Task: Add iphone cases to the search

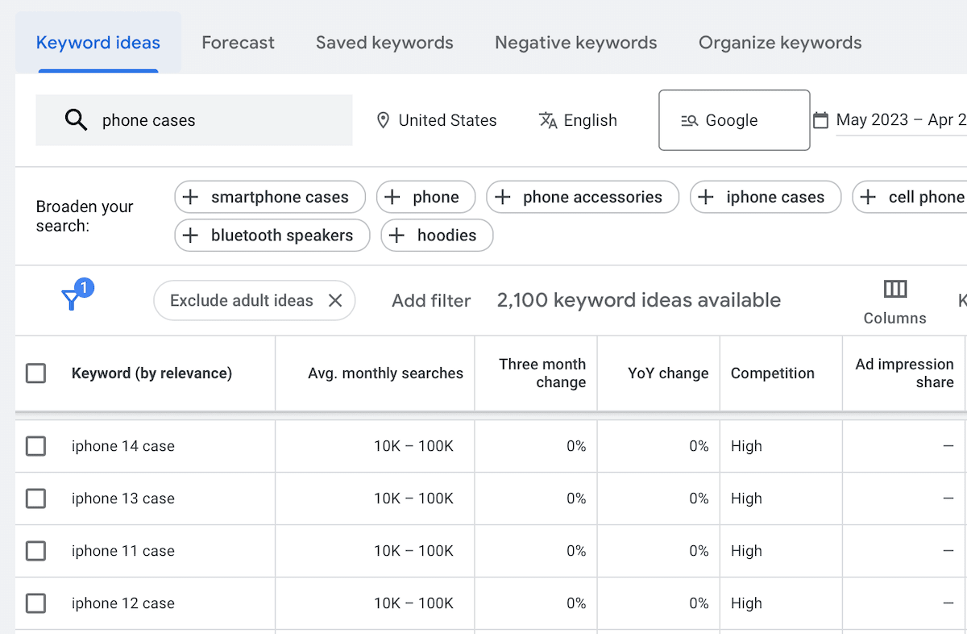Action: point(766,197)
